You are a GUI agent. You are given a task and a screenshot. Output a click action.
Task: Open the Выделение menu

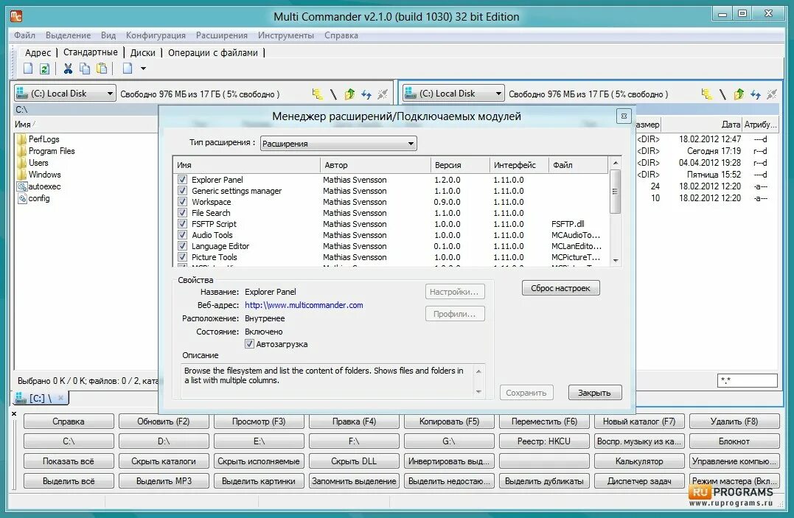68,35
